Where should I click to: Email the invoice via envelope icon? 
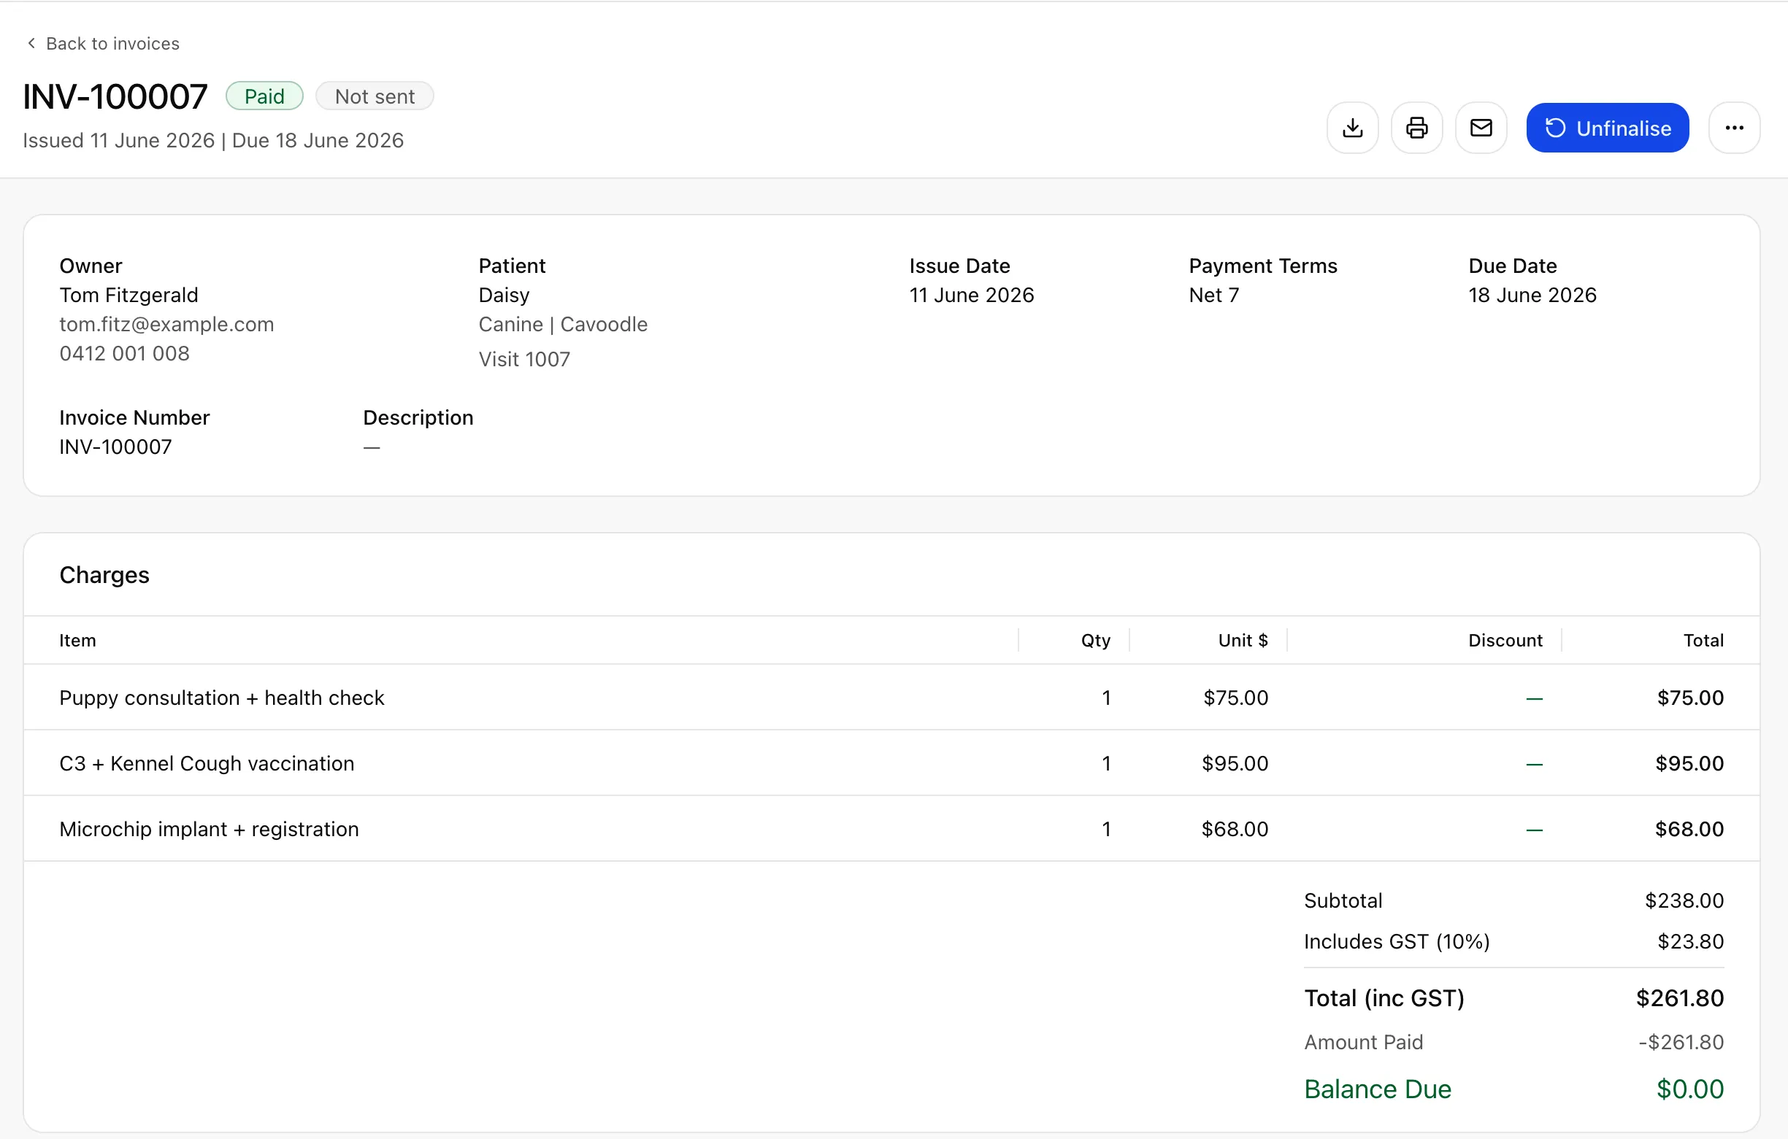pos(1481,128)
